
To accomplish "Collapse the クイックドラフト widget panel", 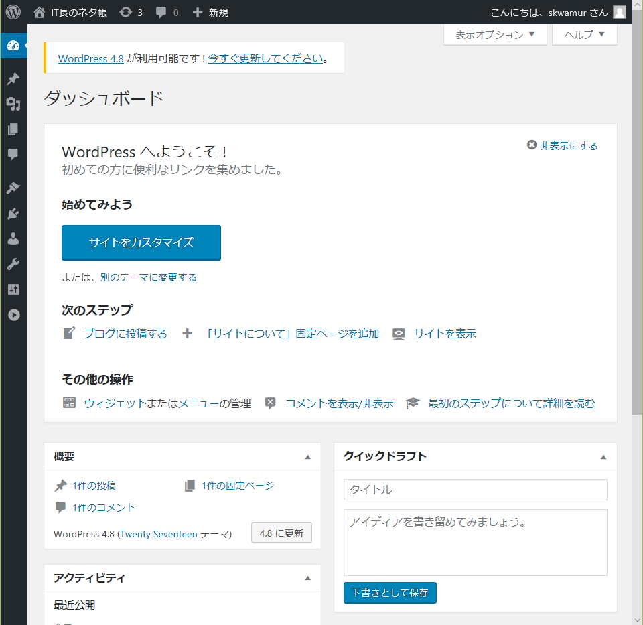I will [x=603, y=456].
